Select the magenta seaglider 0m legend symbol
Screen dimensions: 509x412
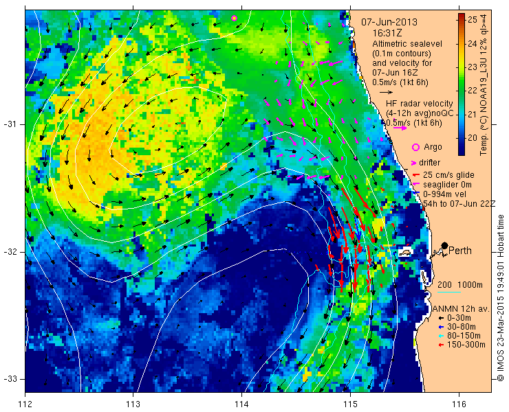point(415,185)
